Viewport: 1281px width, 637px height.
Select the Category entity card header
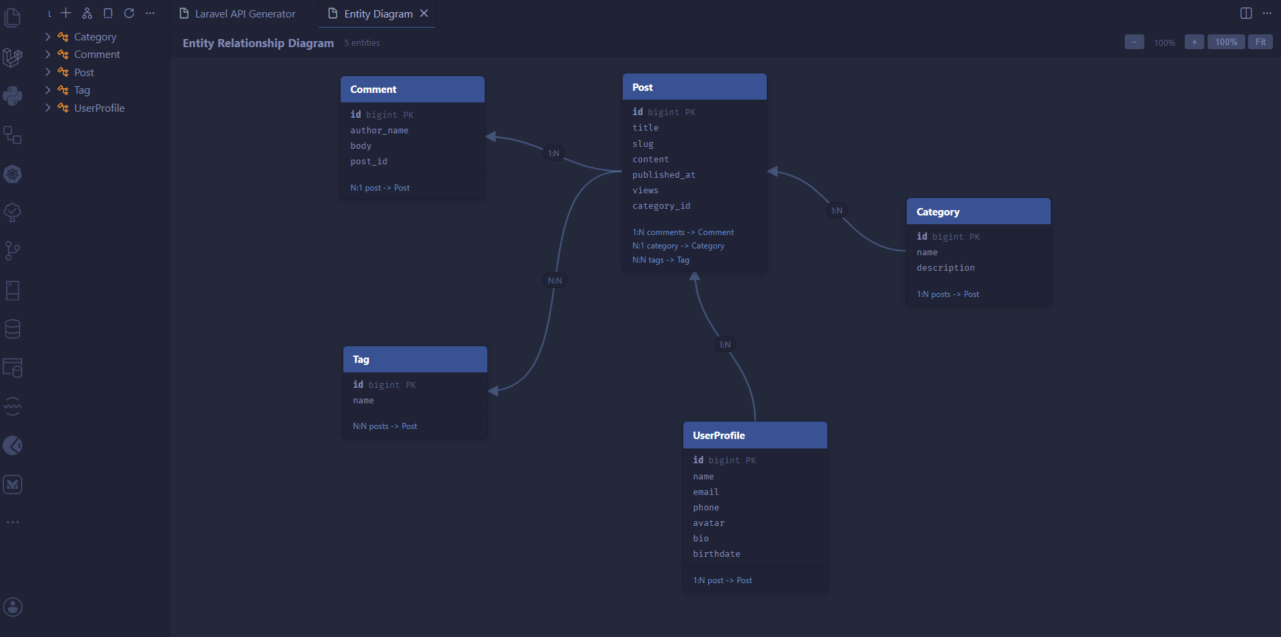[979, 212]
